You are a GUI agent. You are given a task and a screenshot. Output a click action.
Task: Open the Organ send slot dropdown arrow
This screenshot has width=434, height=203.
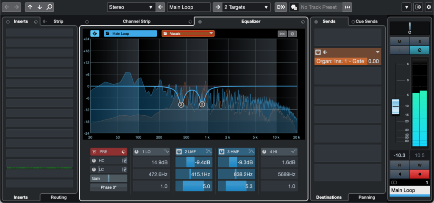click(378, 52)
